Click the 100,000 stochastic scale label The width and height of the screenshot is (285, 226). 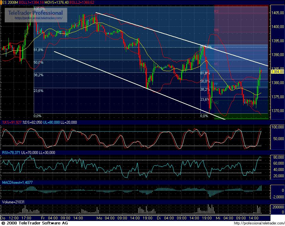(x=277, y=127)
